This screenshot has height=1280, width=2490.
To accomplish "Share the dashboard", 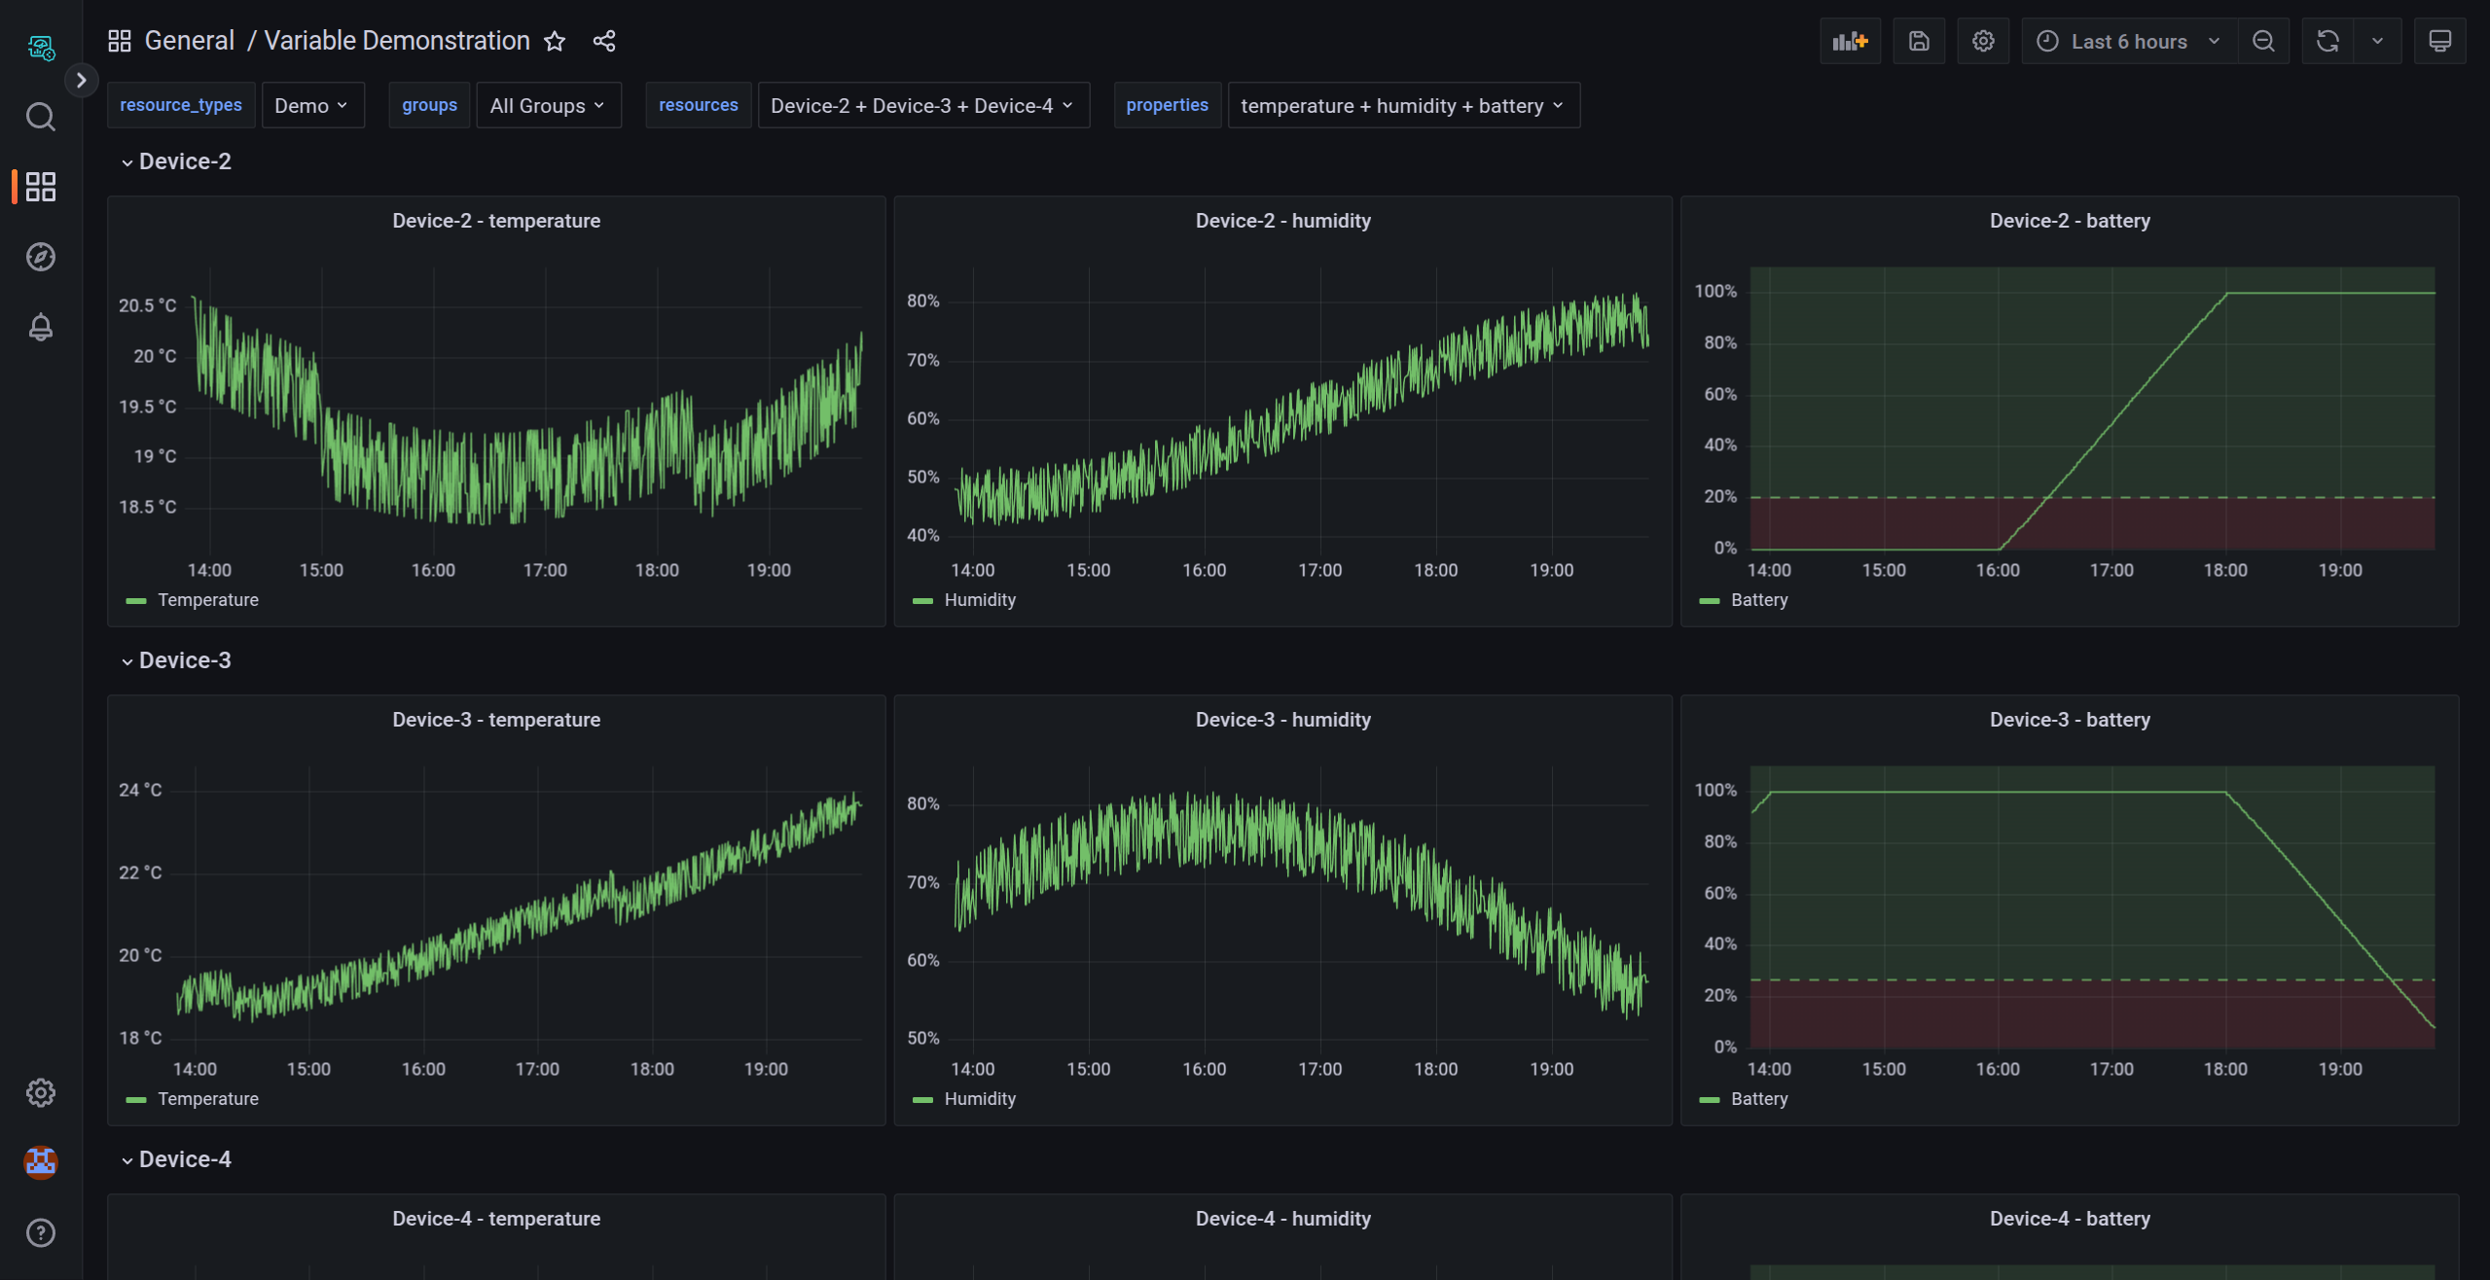I will tap(604, 41).
